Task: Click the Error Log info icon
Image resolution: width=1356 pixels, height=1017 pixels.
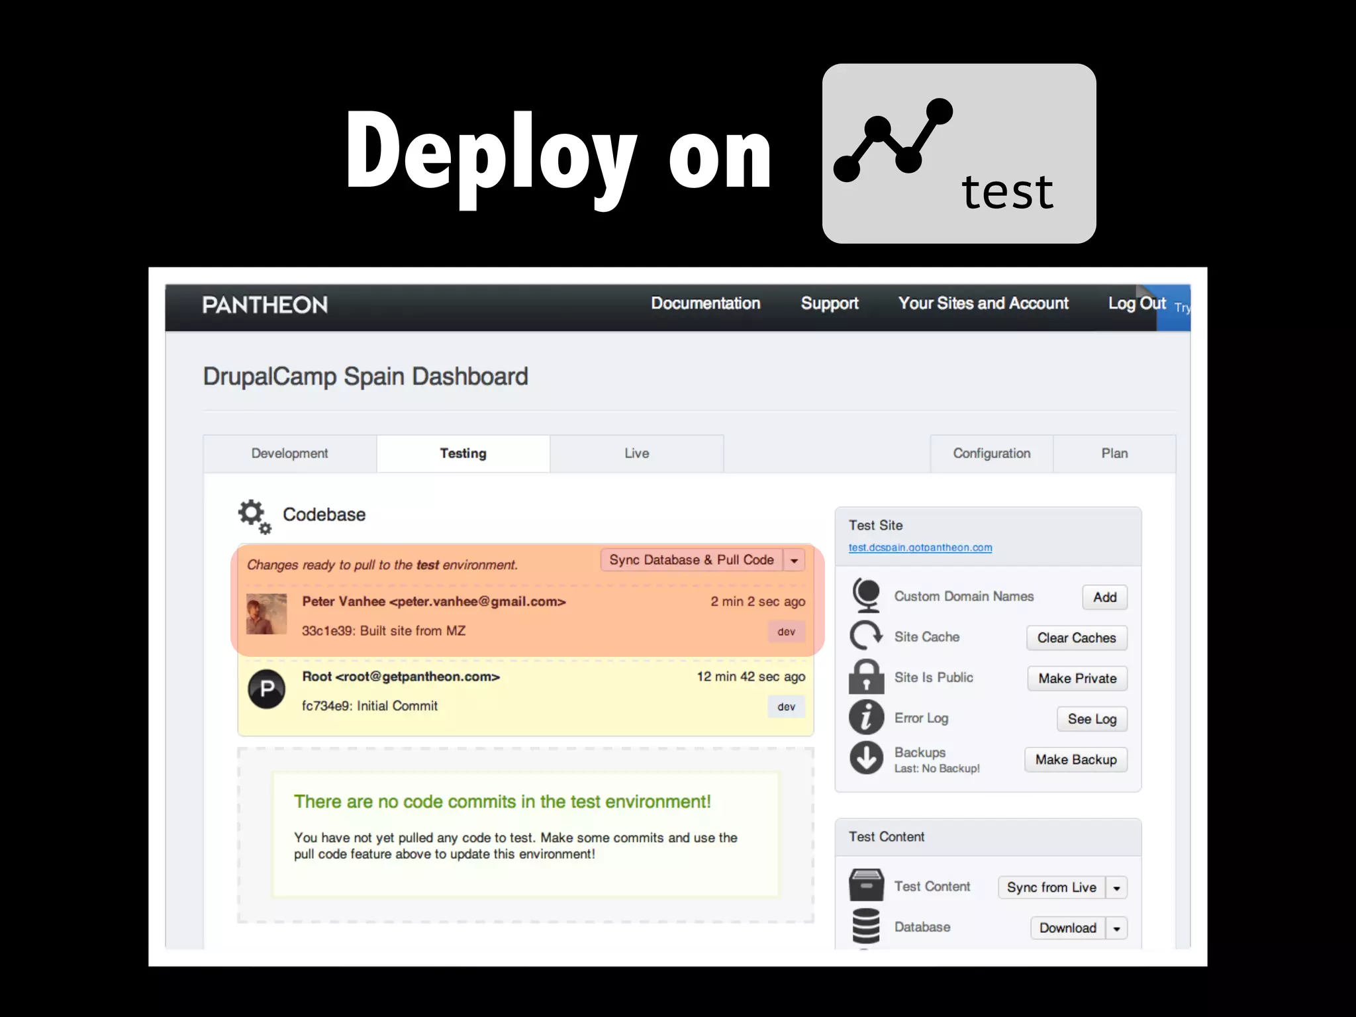Action: click(866, 718)
